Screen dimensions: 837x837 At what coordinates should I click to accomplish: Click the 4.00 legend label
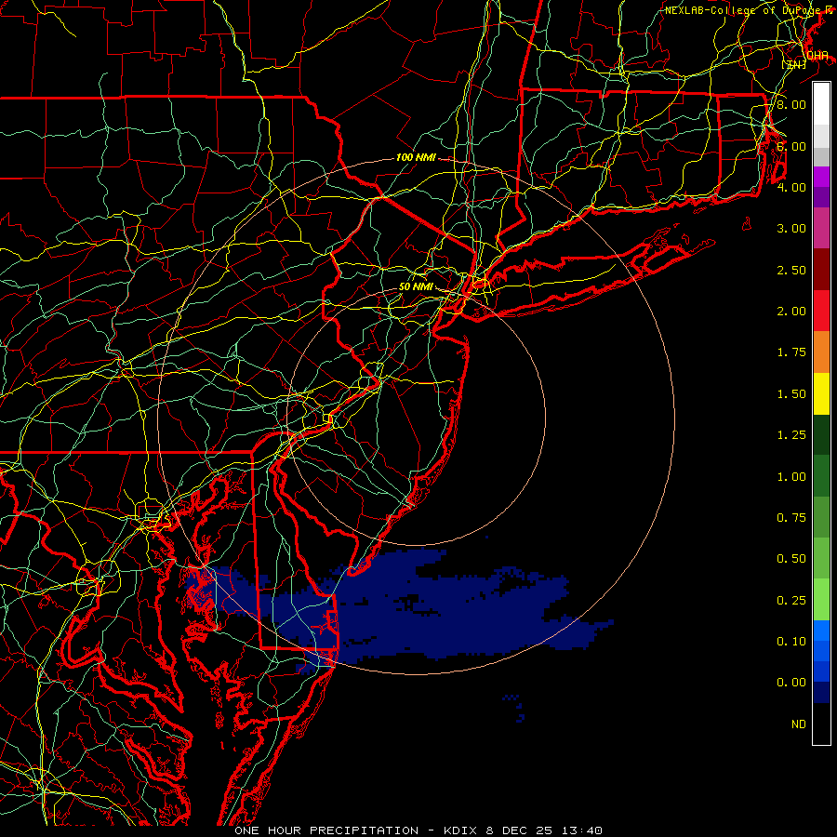point(791,187)
